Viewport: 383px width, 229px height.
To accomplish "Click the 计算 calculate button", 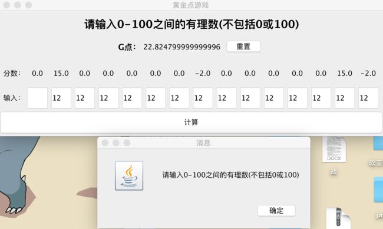I will click(191, 122).
